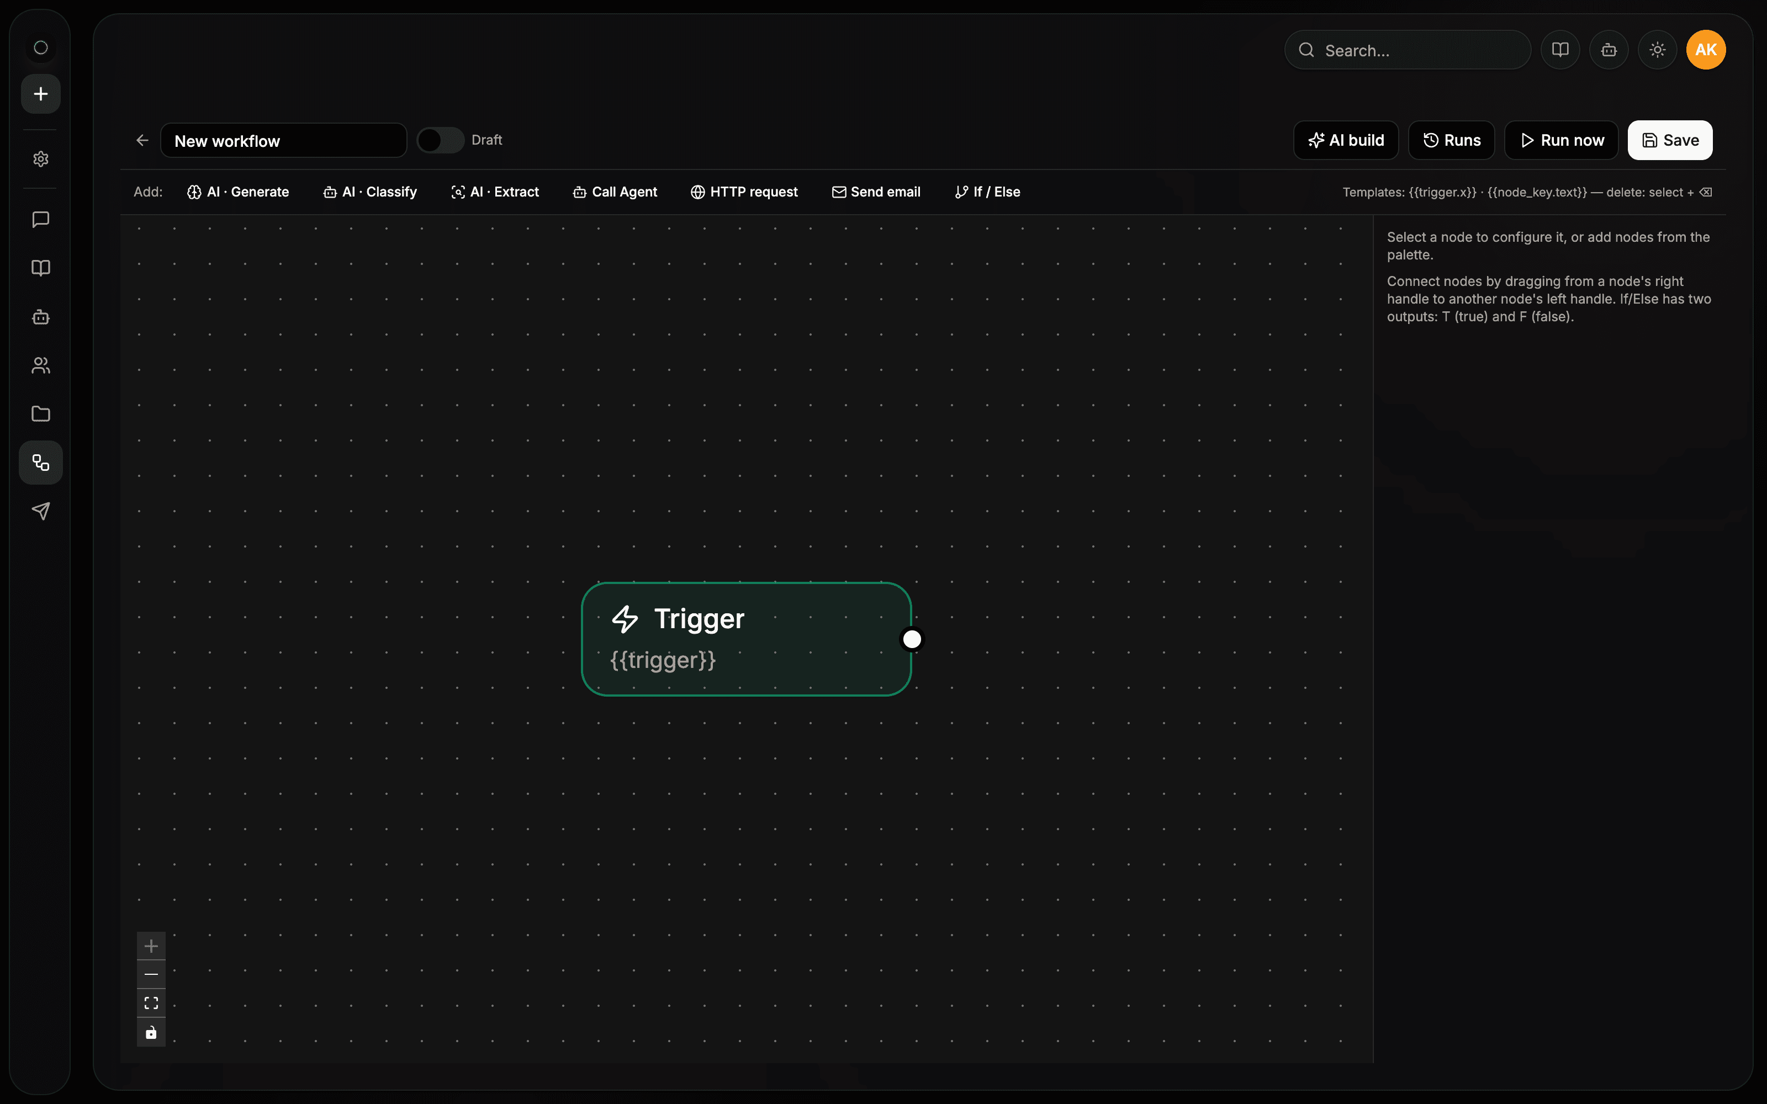Open the chat bubble sidebar icon
1767x1104 pixels.
tap(41, 219)
